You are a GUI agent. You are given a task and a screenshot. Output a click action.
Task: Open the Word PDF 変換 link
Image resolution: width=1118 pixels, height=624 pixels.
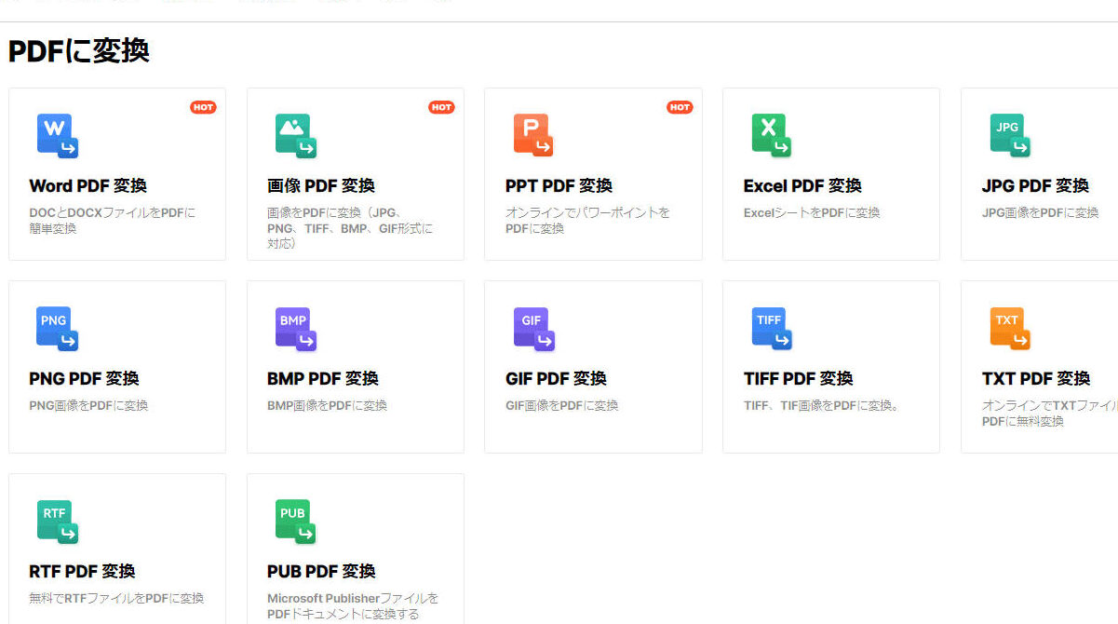click(x=88, y=186)
